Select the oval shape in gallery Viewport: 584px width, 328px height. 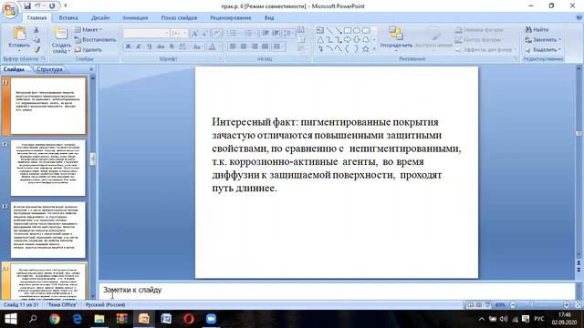tap(357, 30)
